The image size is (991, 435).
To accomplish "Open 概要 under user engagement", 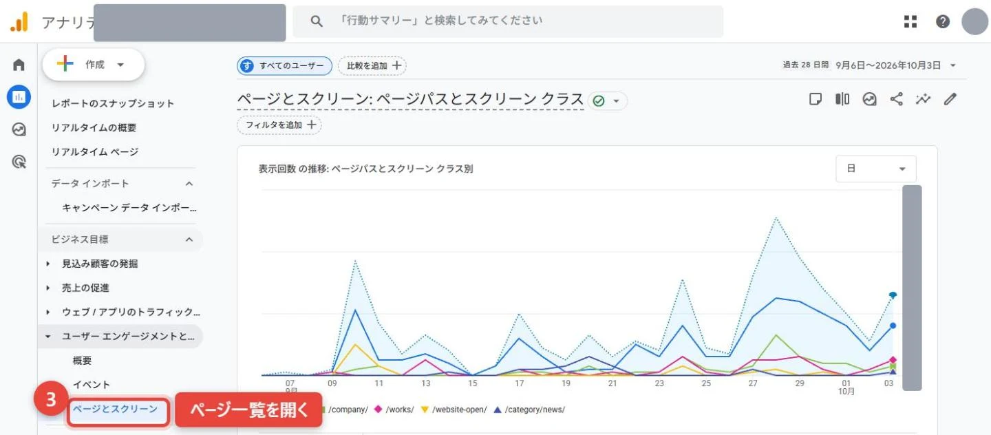I will click(x=82, y=361).
